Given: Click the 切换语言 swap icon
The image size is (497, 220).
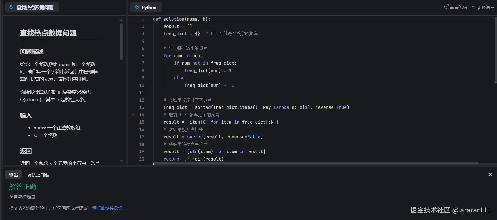Looking at the screenshot, I should (x=473, y=7).
